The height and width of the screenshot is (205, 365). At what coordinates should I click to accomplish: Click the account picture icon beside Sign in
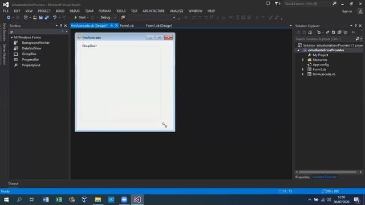360,11
